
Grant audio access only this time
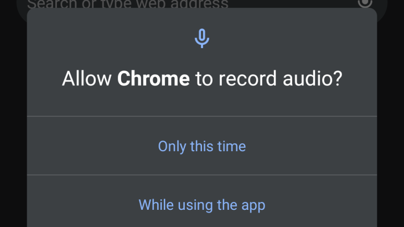(x=202, y=146)
